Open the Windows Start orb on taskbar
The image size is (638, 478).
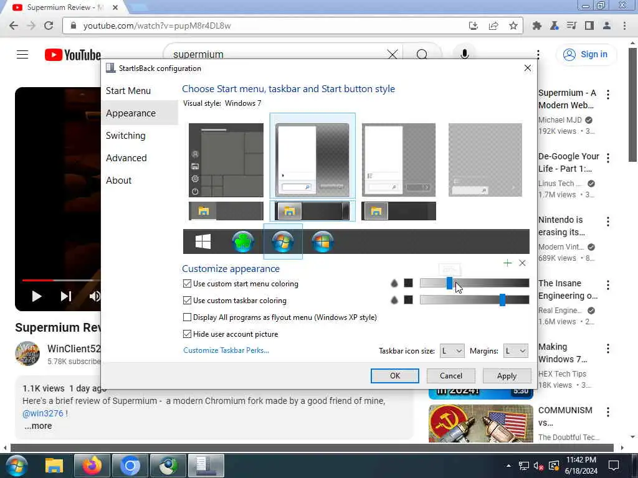[17, 466]
